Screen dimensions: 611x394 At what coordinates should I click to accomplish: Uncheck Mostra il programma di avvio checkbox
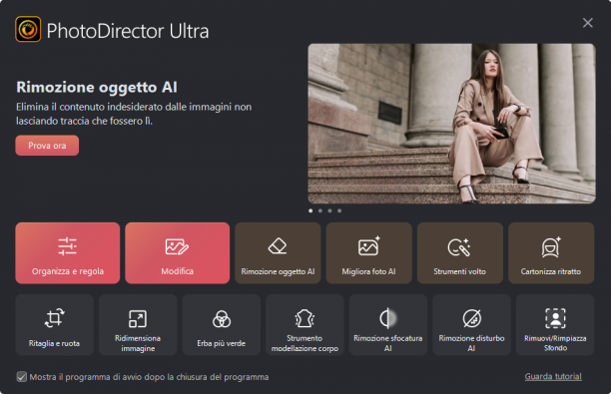coord(21,377)
